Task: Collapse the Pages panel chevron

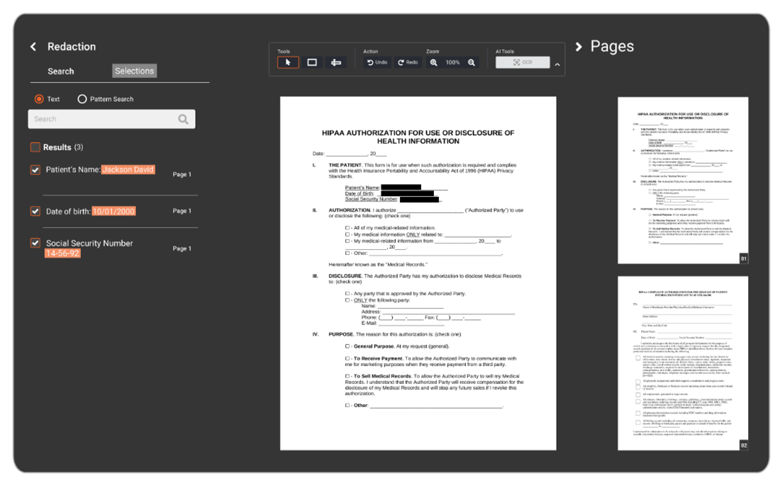Action: [x=579, y=47]
